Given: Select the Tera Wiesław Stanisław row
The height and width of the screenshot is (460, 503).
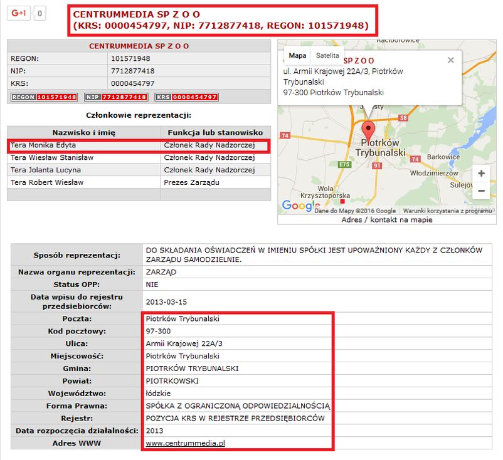Looking at the screenshot, I should point(139,158).
